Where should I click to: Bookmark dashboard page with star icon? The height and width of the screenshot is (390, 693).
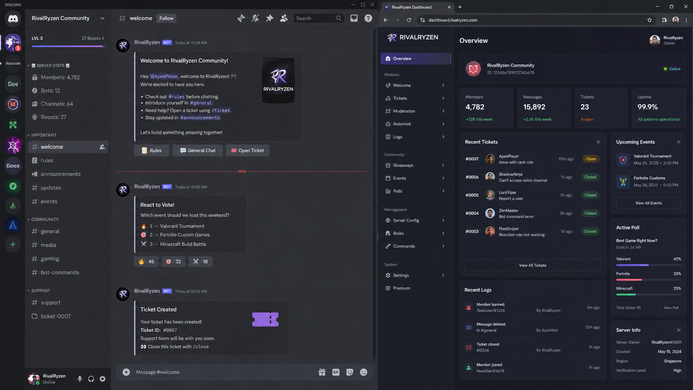pos(649,20)
